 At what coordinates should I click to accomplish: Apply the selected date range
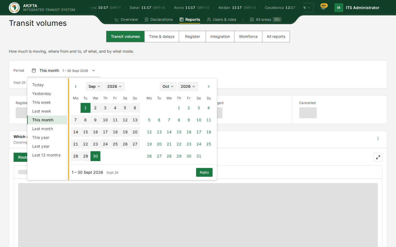click(x=204, y=172)
